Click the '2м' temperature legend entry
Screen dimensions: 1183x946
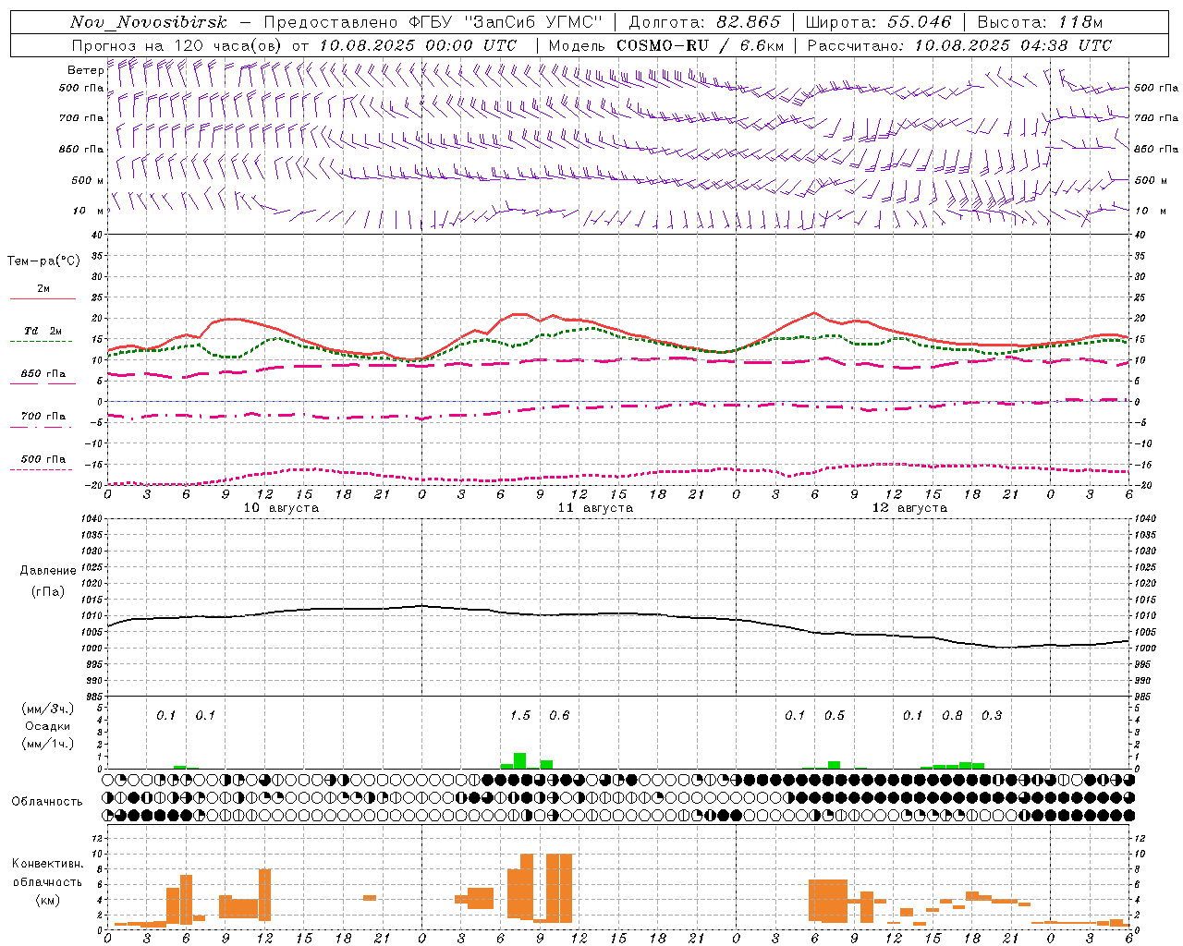(x=43, y=289)
